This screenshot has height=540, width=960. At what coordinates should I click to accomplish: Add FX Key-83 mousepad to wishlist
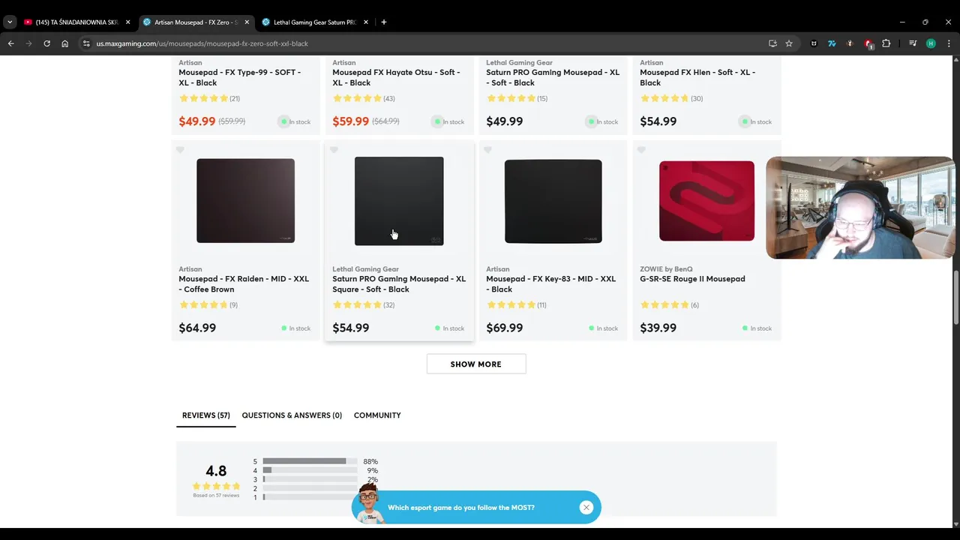tap(487, 150)
